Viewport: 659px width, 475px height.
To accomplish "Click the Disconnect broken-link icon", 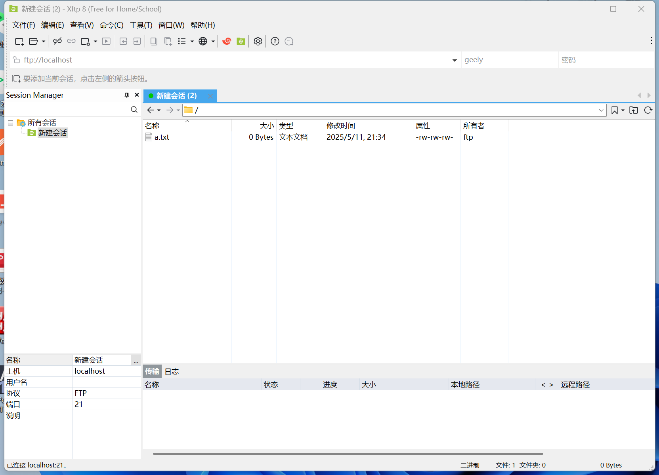I will pyautogui.click(x=57, y=41).
